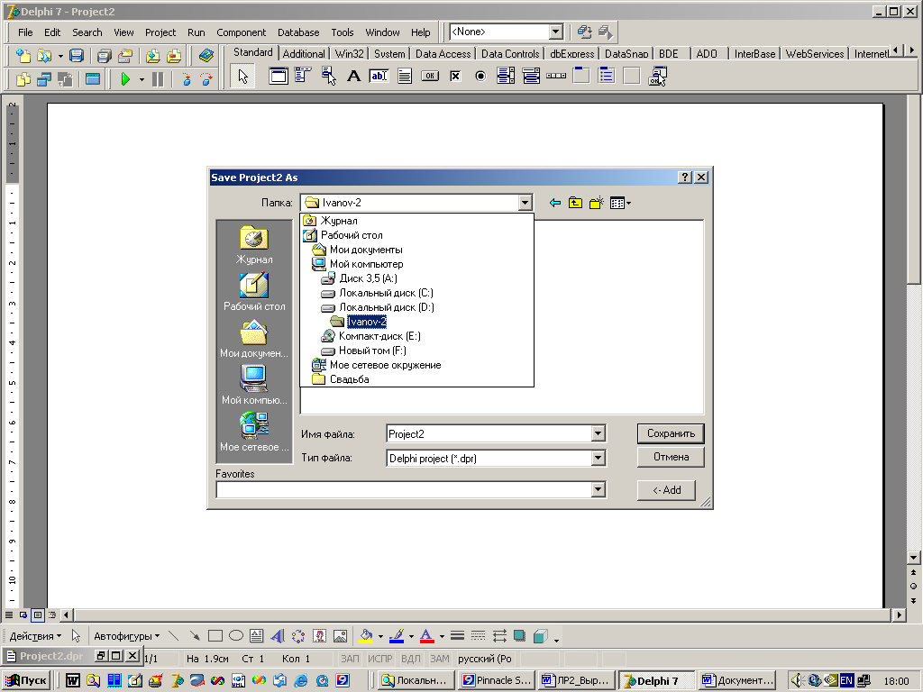923x692 pixels.
Task: Select the ScrollBar component icon
Action: click(x=556, y=76)
